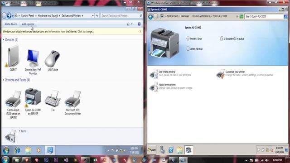
Task: Open Explorer folder in Server 2008 taskbar
Action: (180, 150)
